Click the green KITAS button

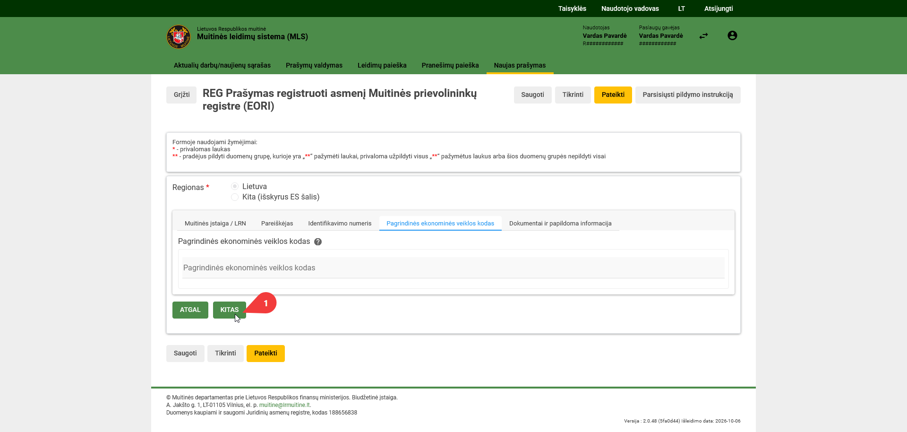click(230, 310)
